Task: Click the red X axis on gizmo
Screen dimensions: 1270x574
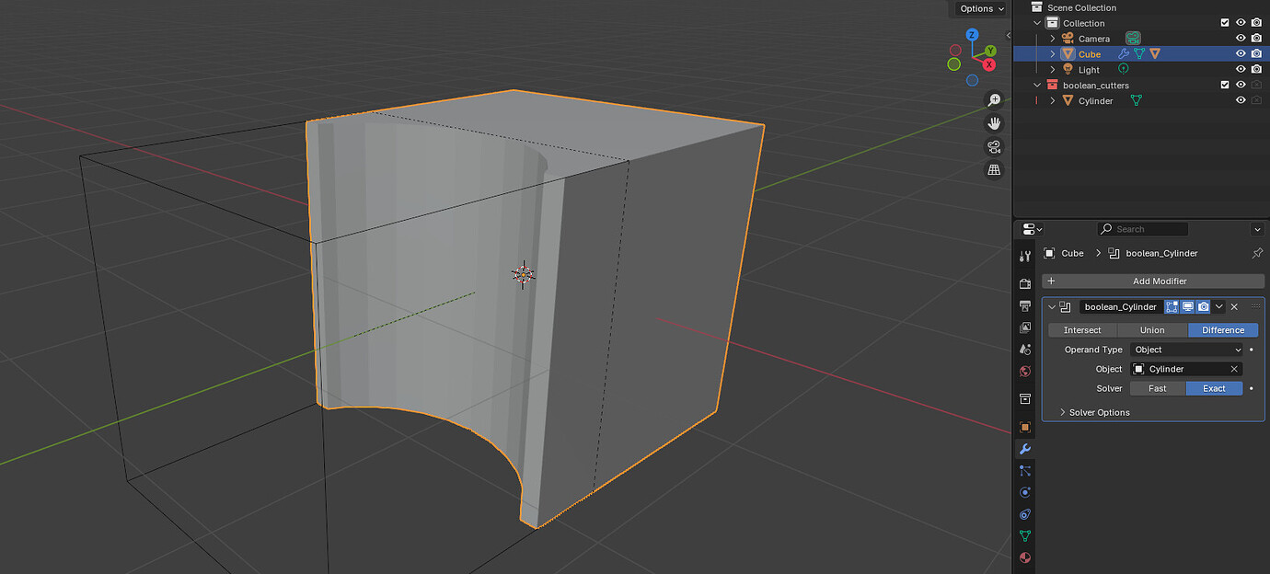Action: 989,64
